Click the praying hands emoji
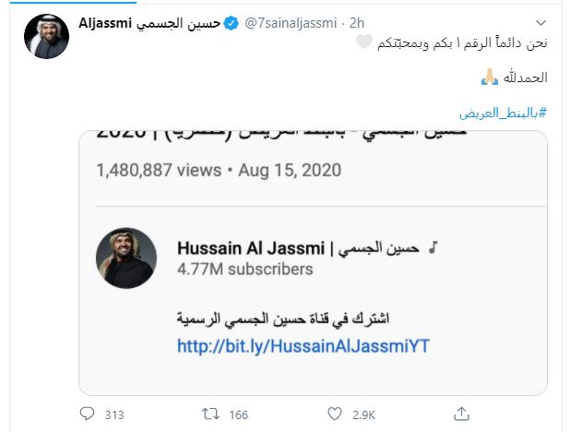The width and height of the screenshot is (570, 432). 489,78
